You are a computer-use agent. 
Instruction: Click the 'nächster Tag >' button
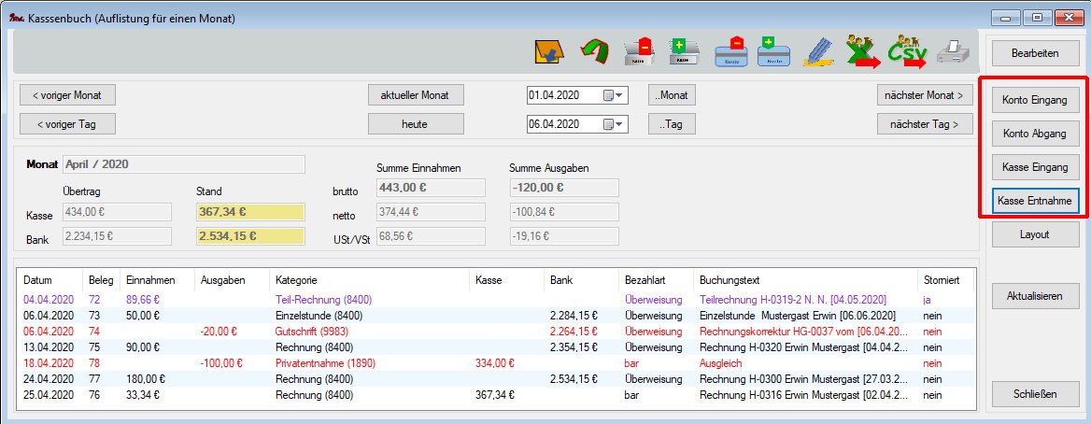coord(924,123)
